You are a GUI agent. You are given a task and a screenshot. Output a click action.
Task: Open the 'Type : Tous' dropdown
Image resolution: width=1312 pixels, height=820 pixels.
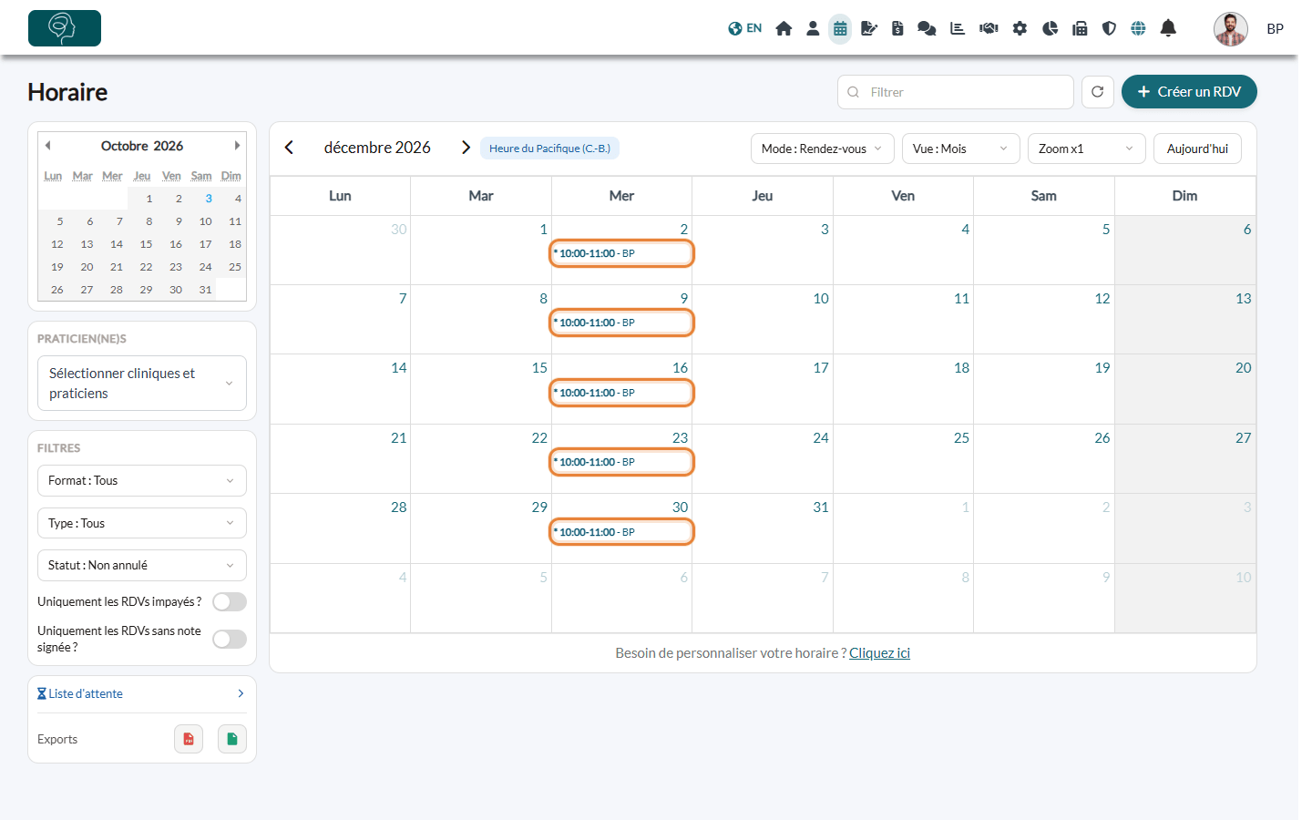[x=142, y=523]
